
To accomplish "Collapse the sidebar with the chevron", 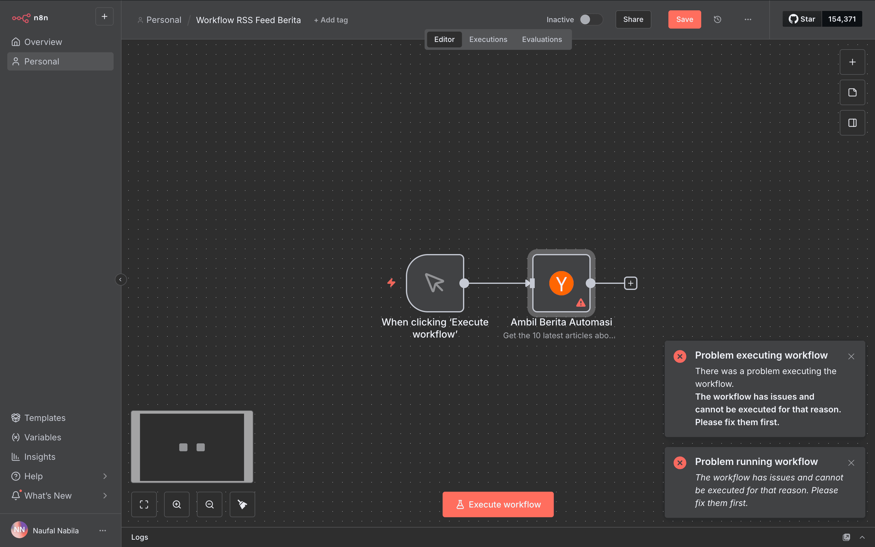I will 121,280.
